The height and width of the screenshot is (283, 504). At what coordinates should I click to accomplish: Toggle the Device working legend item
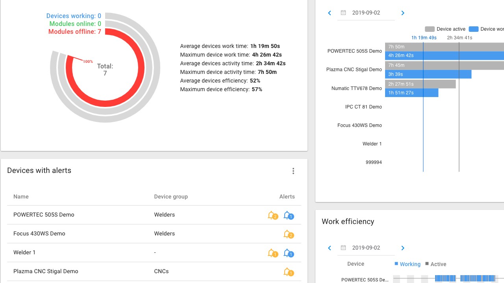[x=486, y=29]
